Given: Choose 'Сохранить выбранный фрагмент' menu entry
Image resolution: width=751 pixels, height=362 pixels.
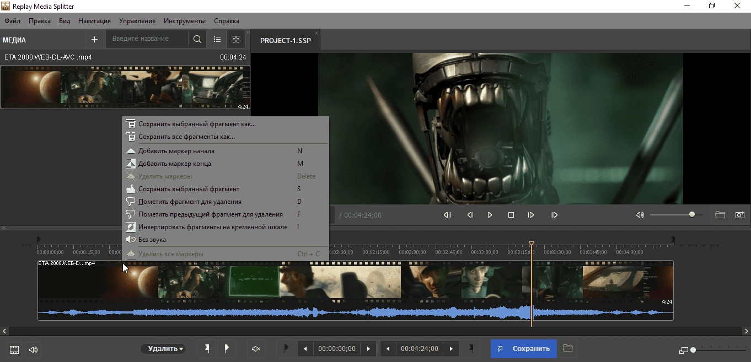Looking at the screenshot, I should tap(225, 189).
